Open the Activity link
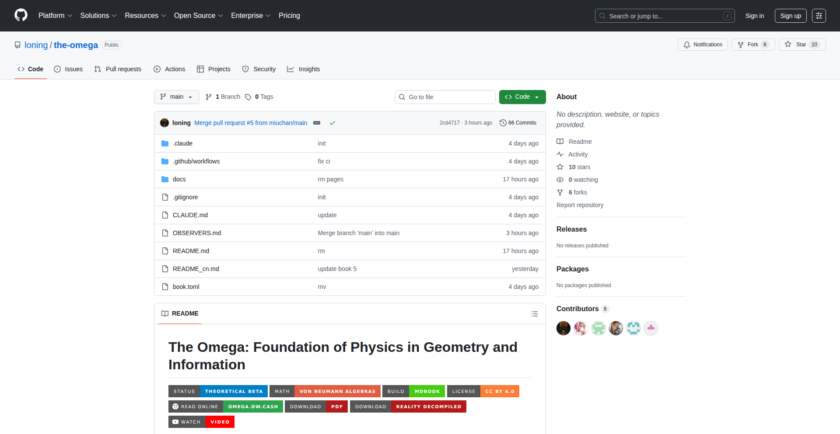 [x=572, y=154]
